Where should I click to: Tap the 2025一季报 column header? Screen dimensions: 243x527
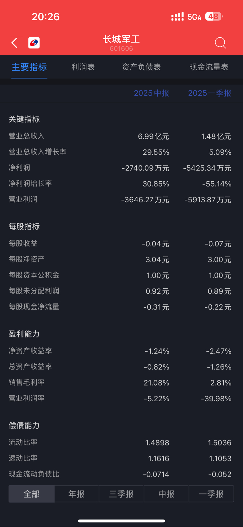pyautogui.click(x=209, y=93)
